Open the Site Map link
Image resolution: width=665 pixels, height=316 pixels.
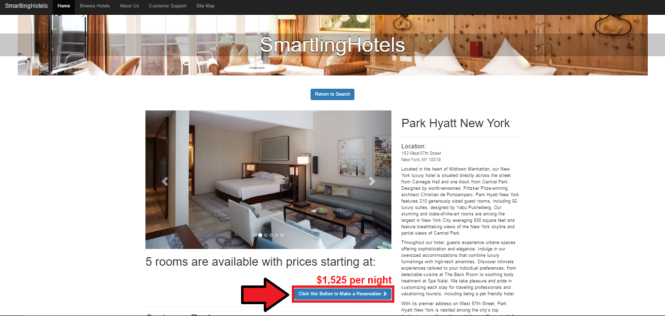[205, 6]
